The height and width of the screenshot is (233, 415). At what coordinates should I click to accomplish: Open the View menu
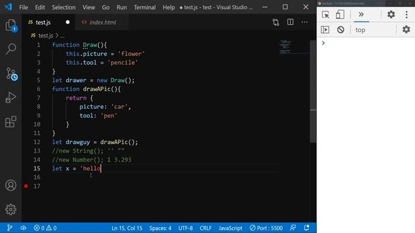tap(89, 7)
